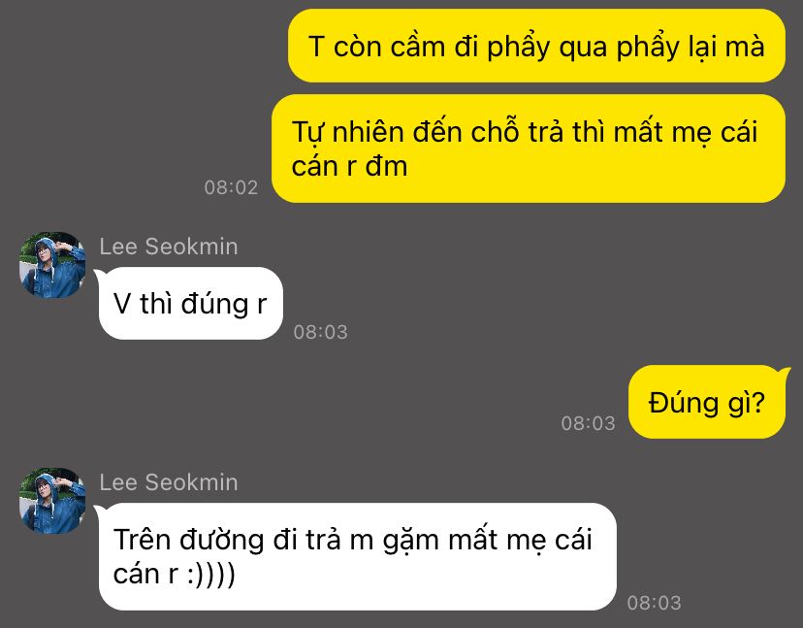Viewport: 803px width, 628px height.
Task: Click the ':))))' emoticon in the last message
Action: point(211,575)
